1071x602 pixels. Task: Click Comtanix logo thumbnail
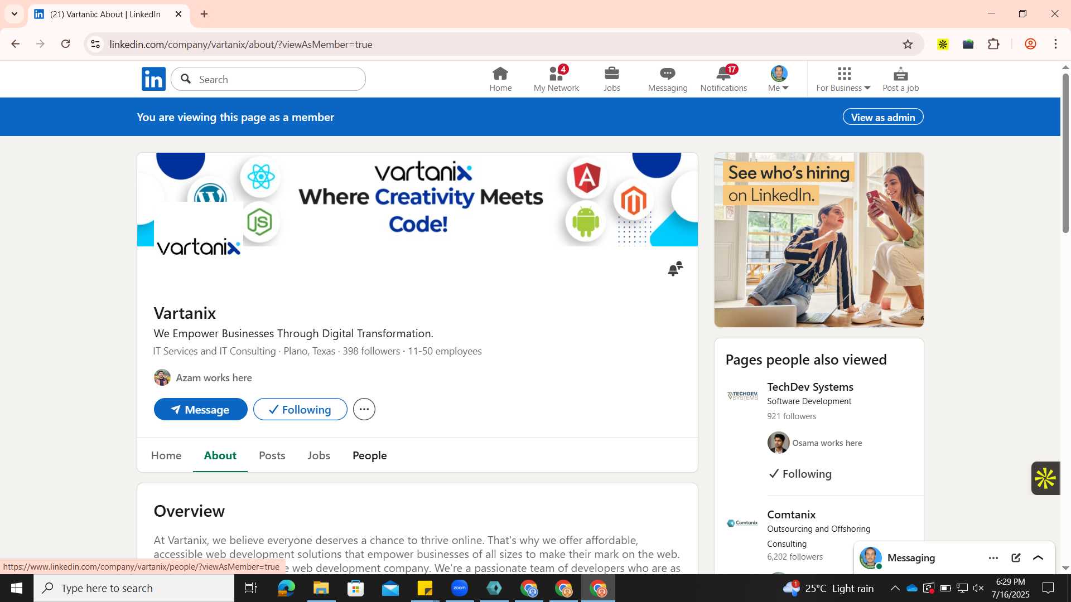pos(742,523)
